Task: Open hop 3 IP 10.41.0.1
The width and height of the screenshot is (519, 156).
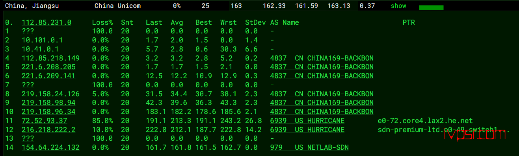Action: (40, 49)
